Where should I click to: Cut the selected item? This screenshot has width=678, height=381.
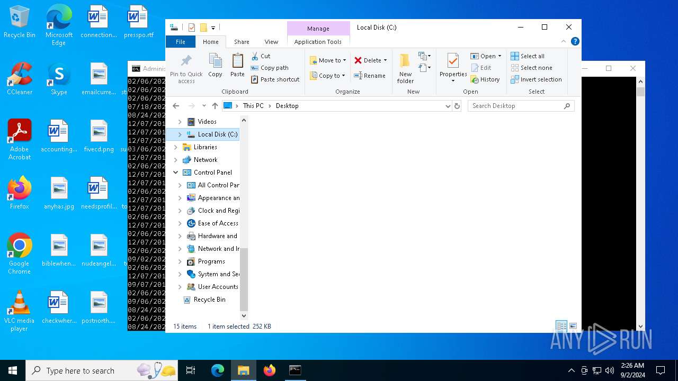tap(261, 56)
